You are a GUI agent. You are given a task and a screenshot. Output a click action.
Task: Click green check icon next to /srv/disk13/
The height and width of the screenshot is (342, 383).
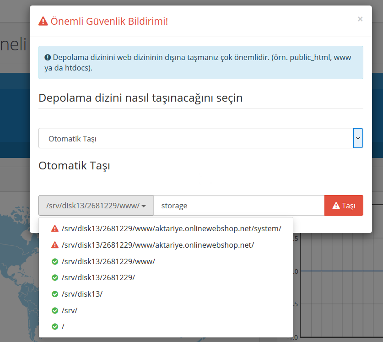(x=55, y=294)
